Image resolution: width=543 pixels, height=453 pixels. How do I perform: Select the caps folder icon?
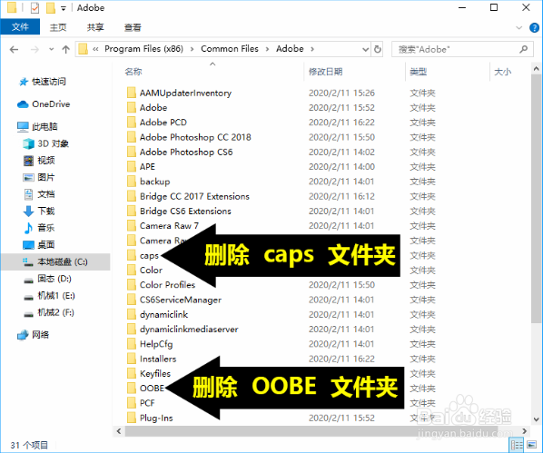coord(132,255)
